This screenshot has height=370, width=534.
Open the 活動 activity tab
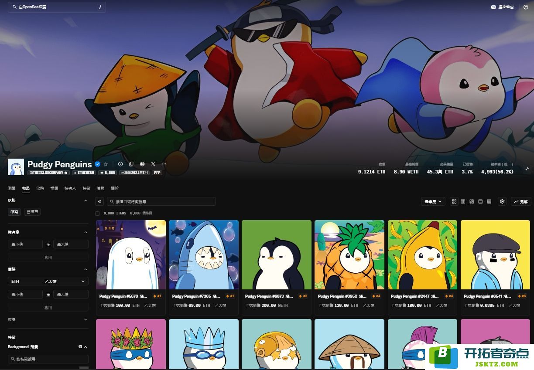(x=100, y=188)
